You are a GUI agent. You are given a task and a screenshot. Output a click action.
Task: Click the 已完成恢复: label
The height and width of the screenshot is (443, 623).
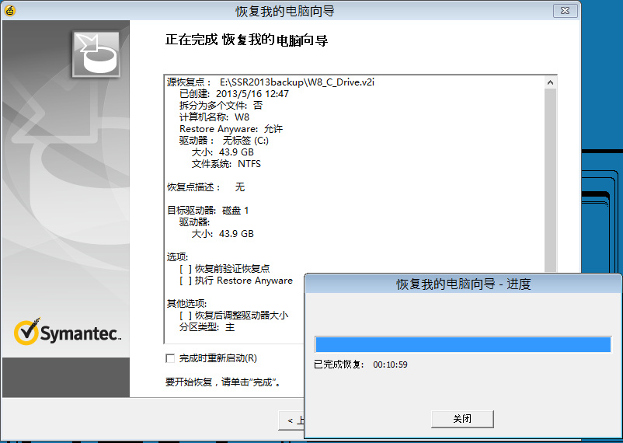(x=339, y=365)
